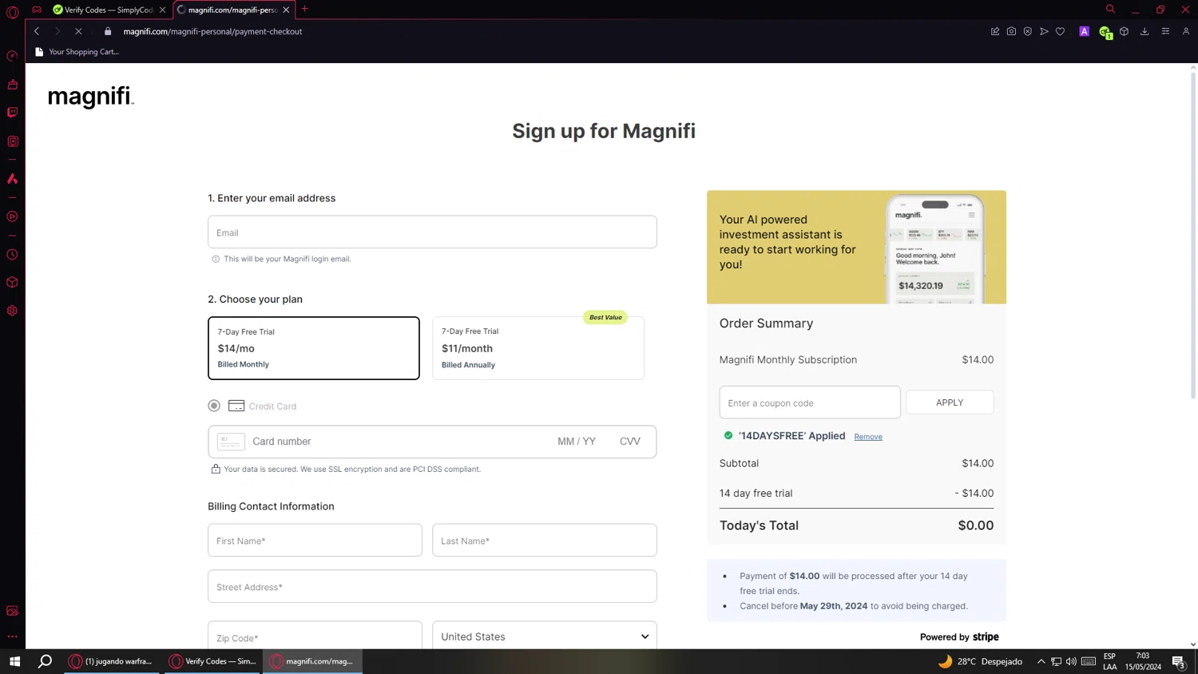Image resolution: width=1198 pixels, height=674 pixels.
Task: Choose the $11/month Billed Annually plan
Action: point(538,348)
